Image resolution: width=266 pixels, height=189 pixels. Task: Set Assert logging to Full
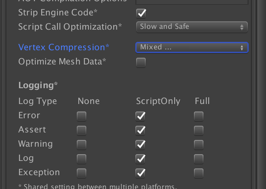(x=199, y=130)
